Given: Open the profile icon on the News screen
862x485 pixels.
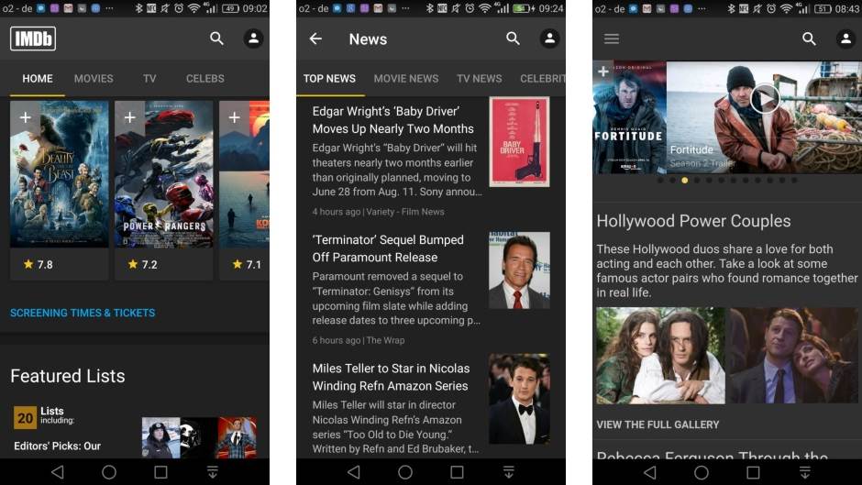Looking at the screenshot, I should (549, 39).
